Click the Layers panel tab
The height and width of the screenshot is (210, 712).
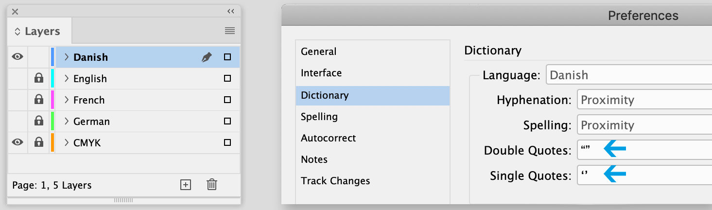click(39, 32)
